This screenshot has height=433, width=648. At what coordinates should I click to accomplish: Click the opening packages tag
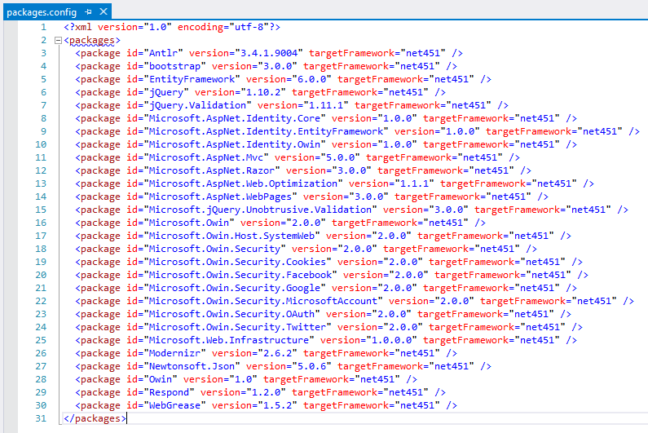coord(92,41)
